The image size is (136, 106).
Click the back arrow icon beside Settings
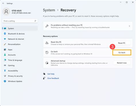coord(3,3)
